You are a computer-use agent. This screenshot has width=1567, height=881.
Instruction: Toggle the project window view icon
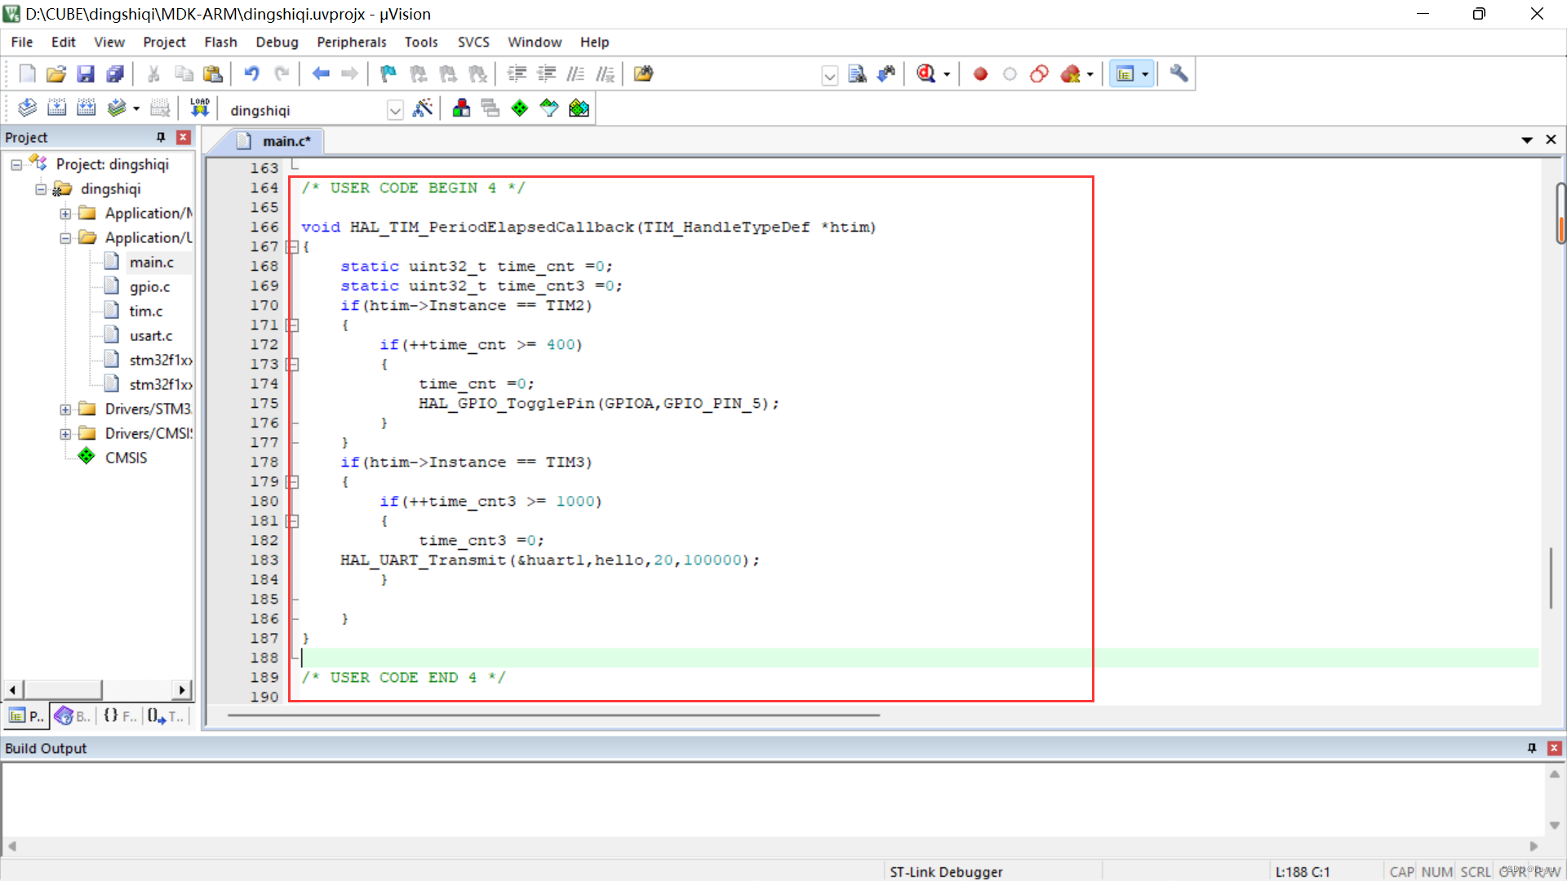(1125, 74)
